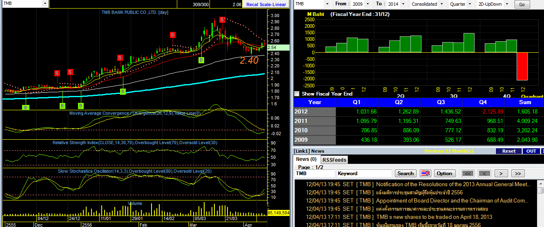Click the Go button
544x227 pixels.
[x=522, y=4]
